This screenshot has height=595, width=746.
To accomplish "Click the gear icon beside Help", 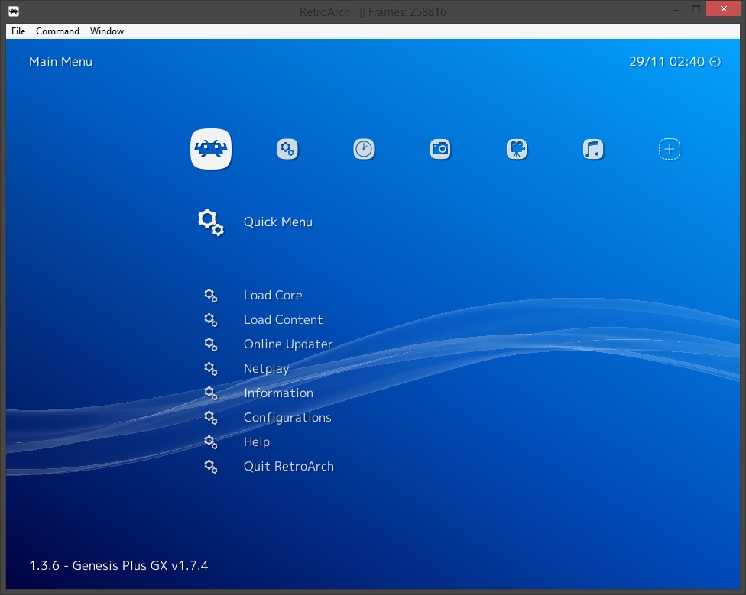I will coord(211,442).
